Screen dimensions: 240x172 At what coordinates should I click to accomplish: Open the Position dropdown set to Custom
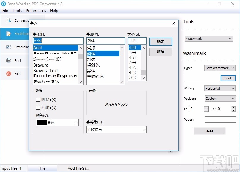[x=220, y=98]
